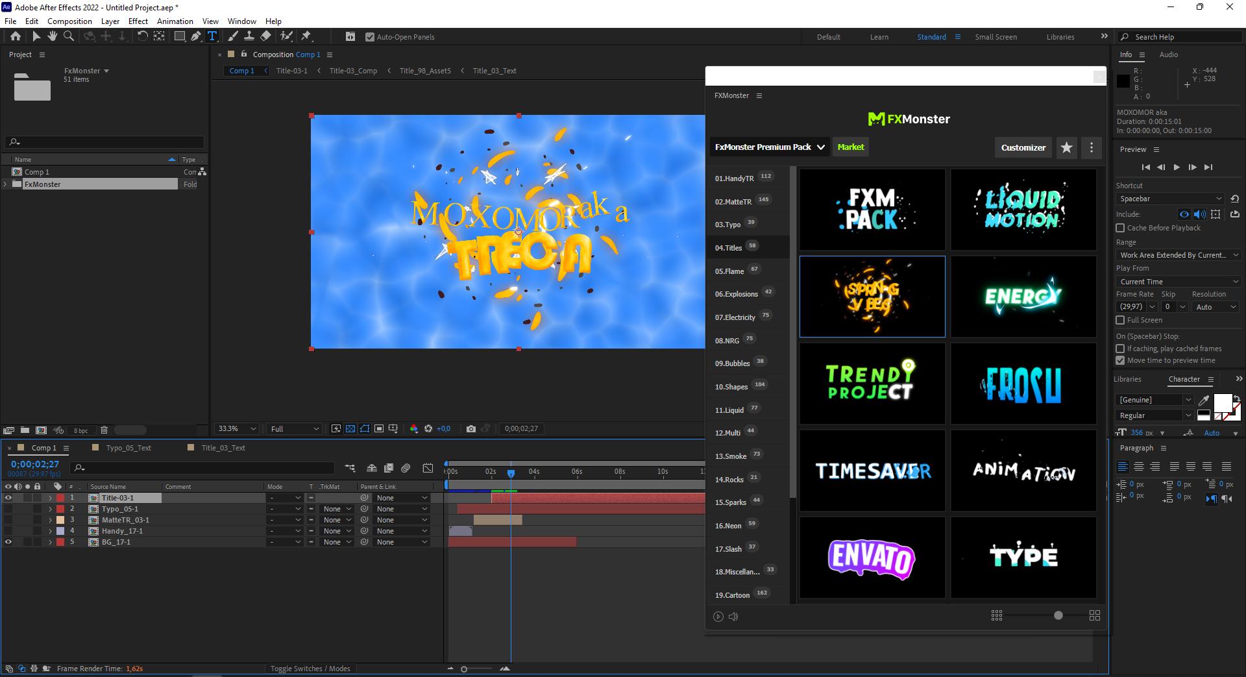
Task: Select the Rectangle shape tool
Action: (180, 36)
